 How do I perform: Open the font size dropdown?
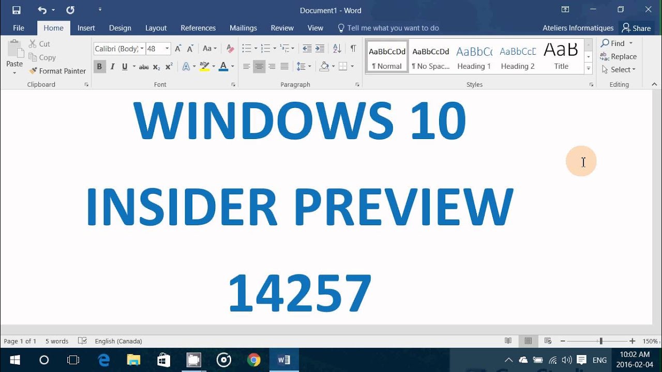click(168, 49)
